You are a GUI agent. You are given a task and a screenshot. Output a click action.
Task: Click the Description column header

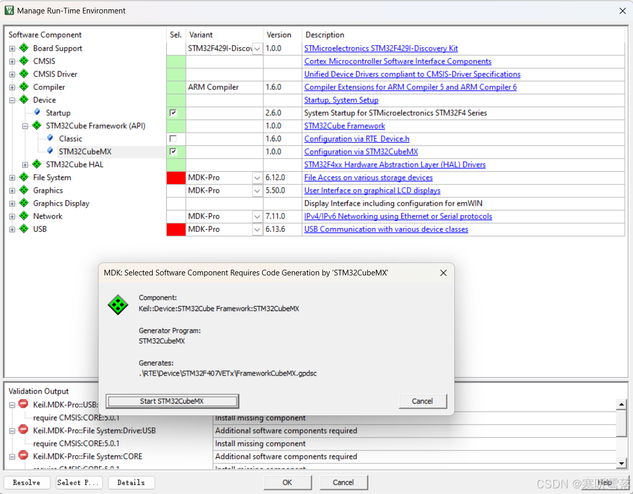pos(325,35)
